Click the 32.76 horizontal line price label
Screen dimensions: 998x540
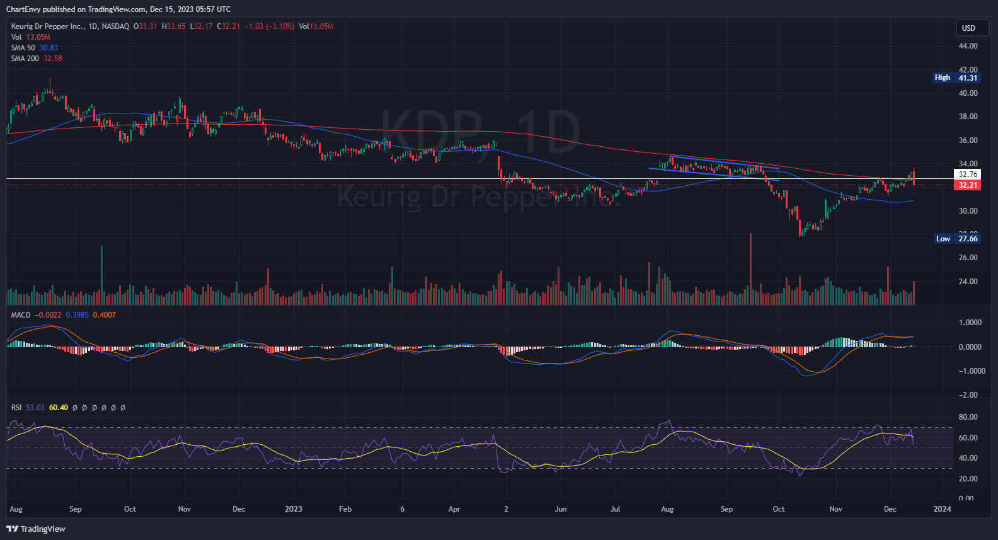tap(968, 175)
